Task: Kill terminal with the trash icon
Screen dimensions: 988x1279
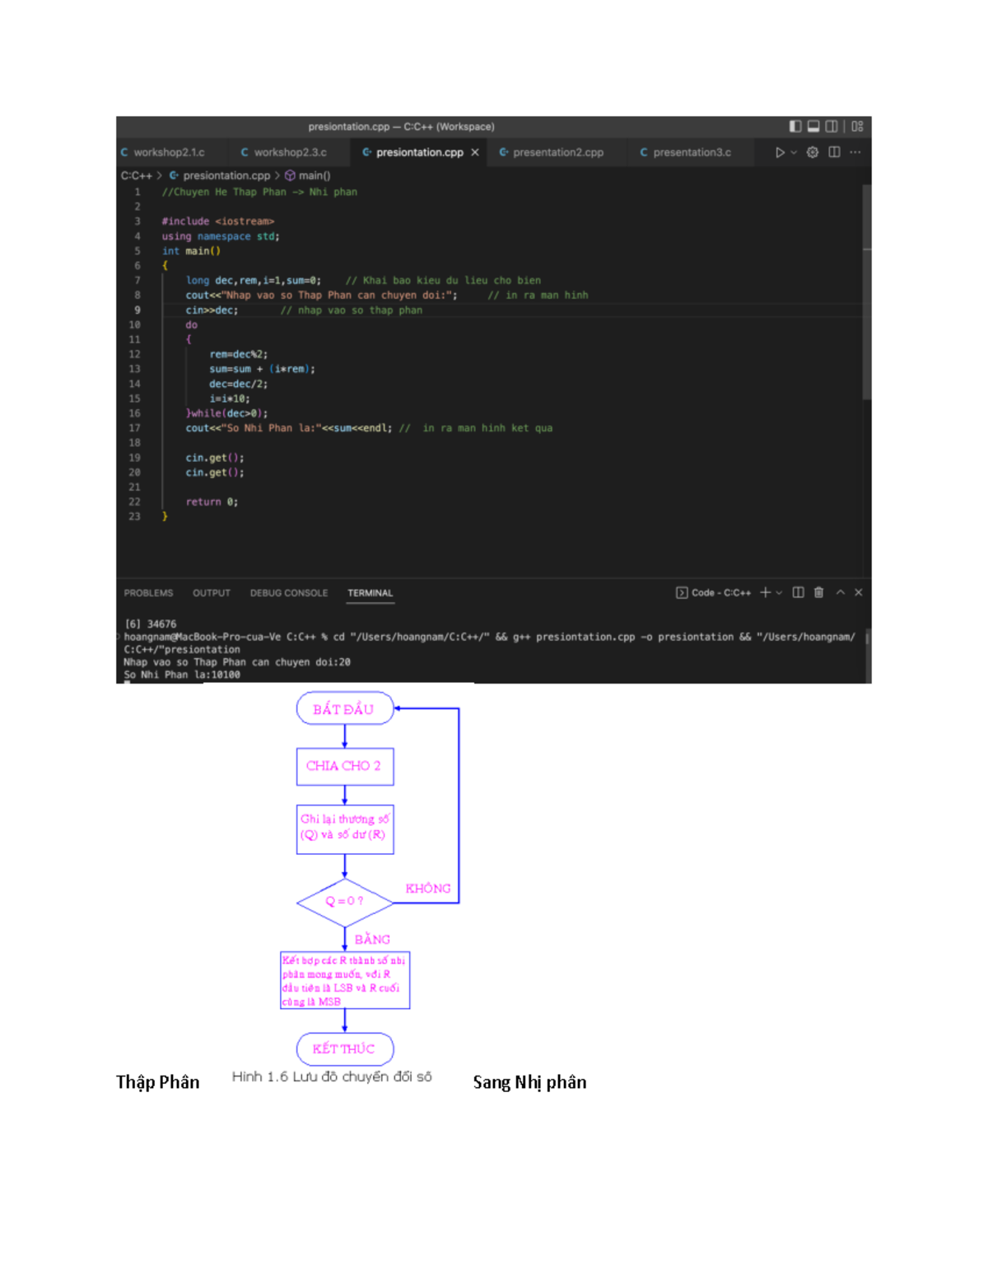Action: click(818, 592)
